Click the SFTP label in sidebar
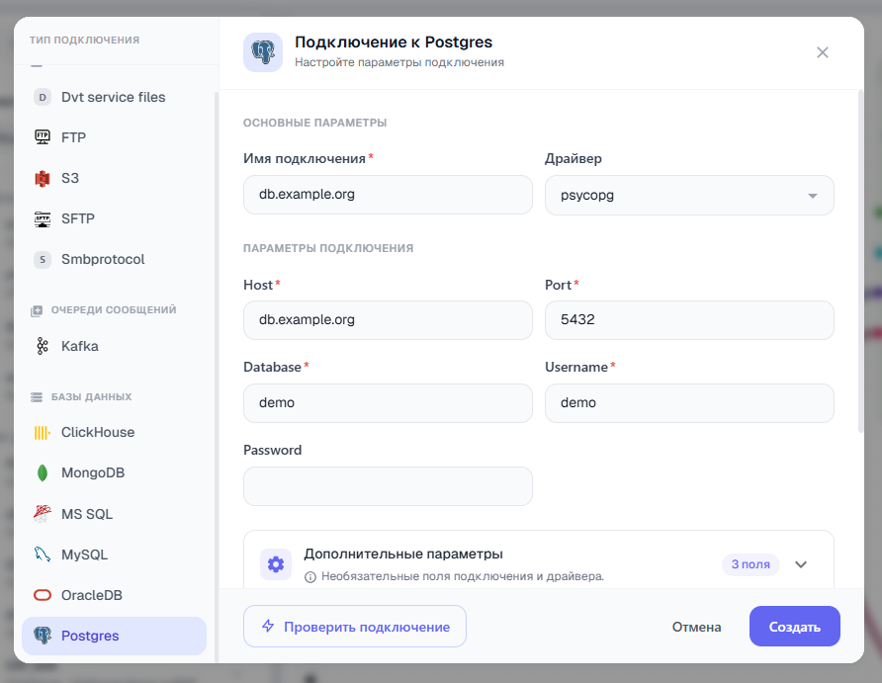The image size is (882, 683). click(78, 218)
